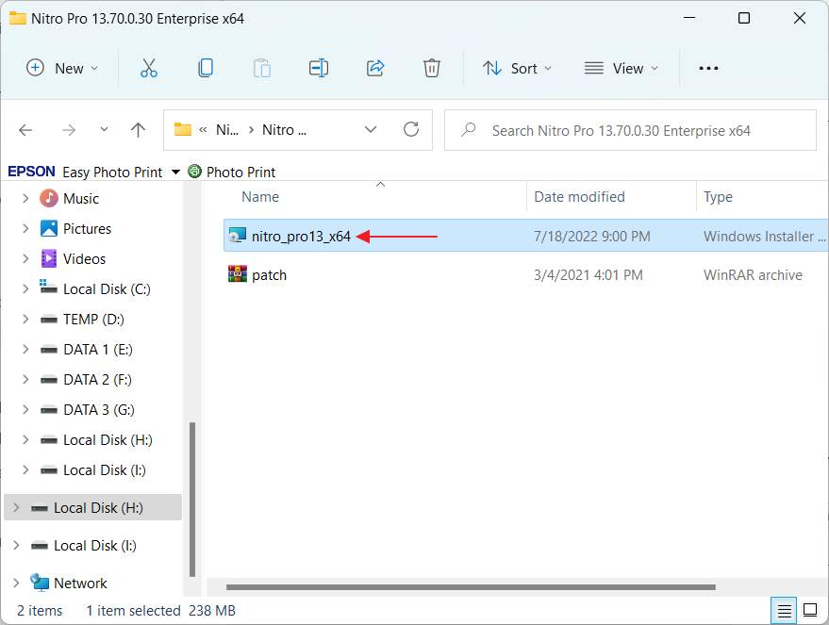Click the folder icon in address bar
The height and width of the screenshot is (625, 829).
point(183,129)
